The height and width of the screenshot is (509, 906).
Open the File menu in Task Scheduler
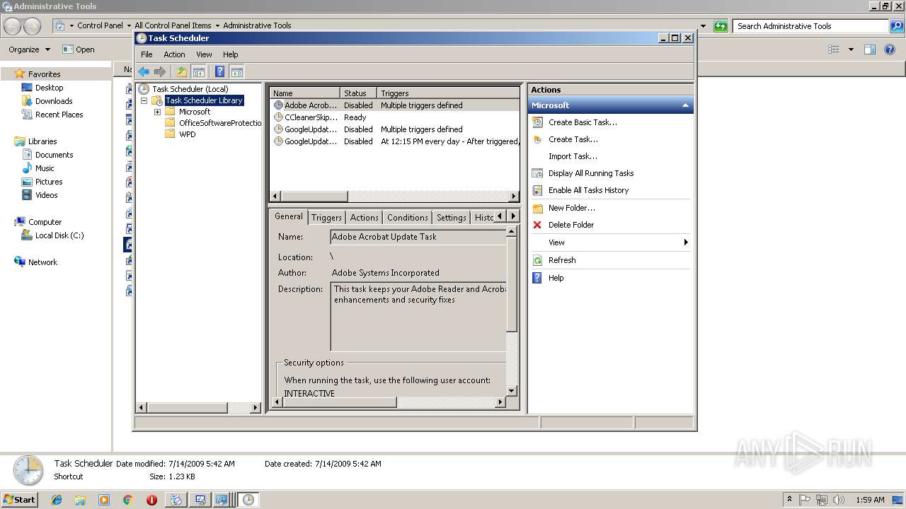[x=147, y=54]
